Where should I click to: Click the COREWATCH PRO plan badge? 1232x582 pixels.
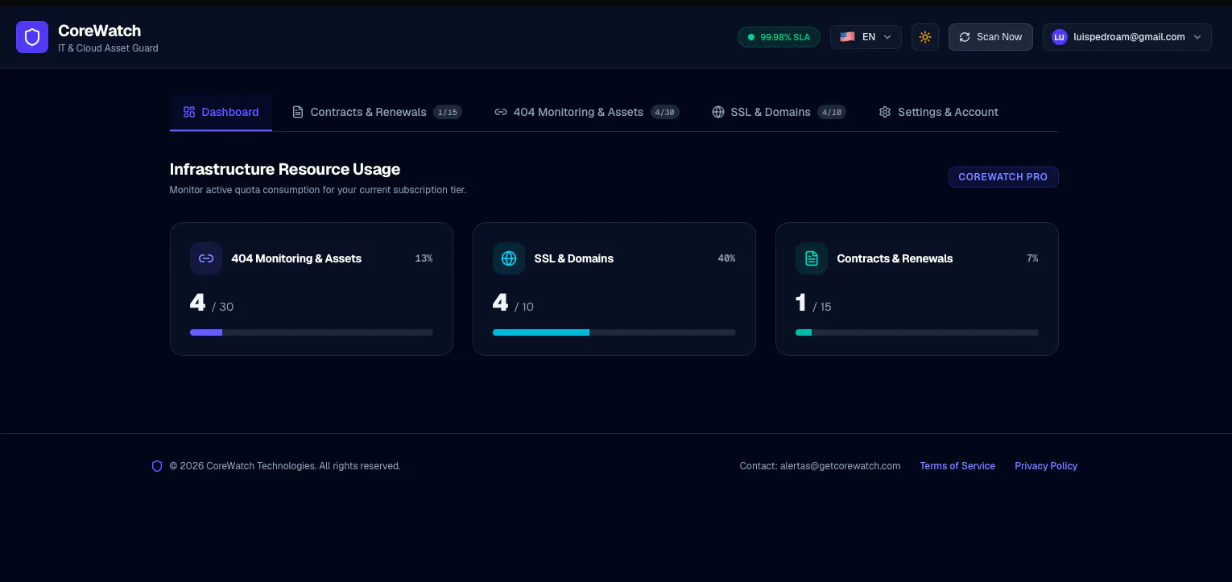point(1003,177)
